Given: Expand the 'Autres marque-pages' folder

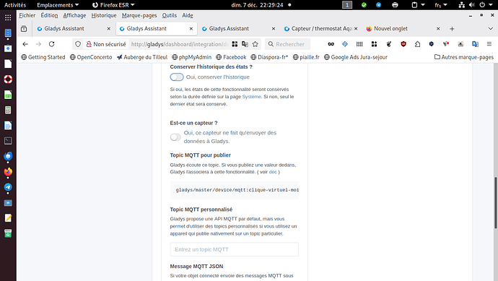Looking at the screenshot, I should (x=464, y=57).
